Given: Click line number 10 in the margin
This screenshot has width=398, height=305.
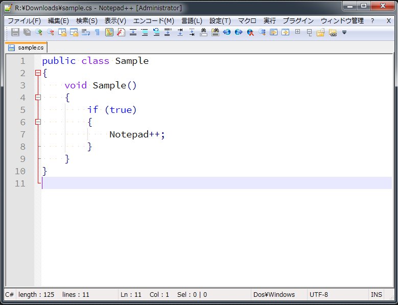Looking at the screenshot, I should pos(20,171).
